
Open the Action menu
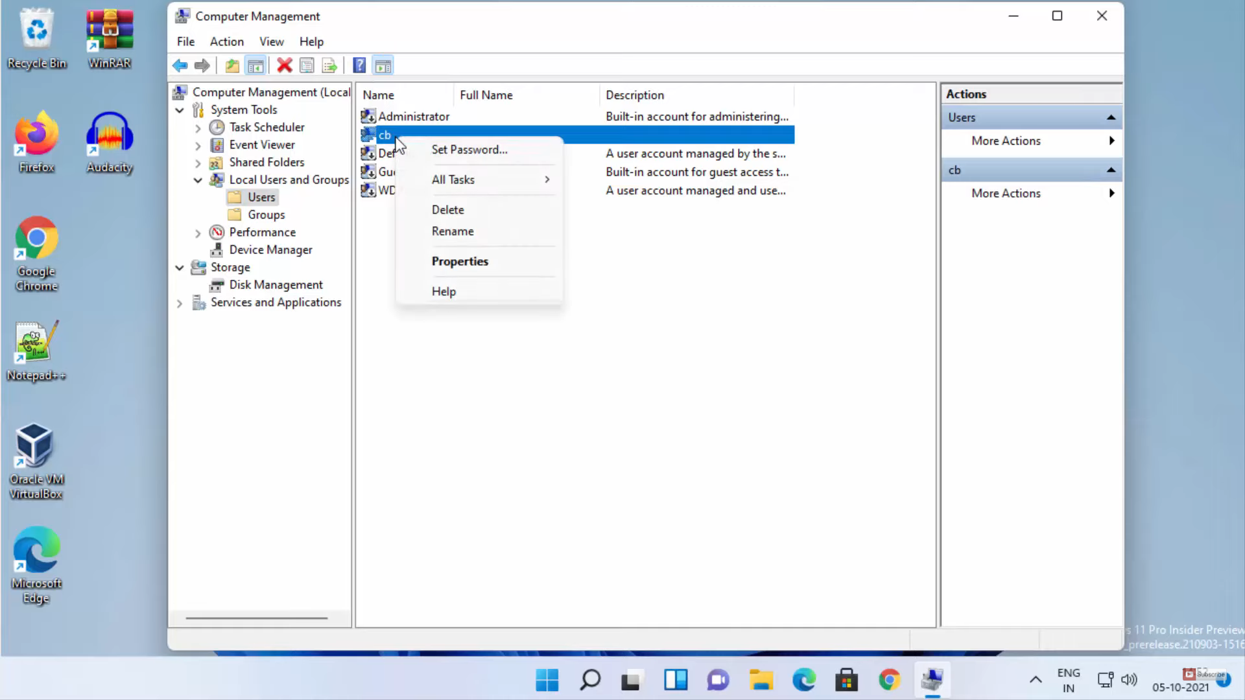226,41
